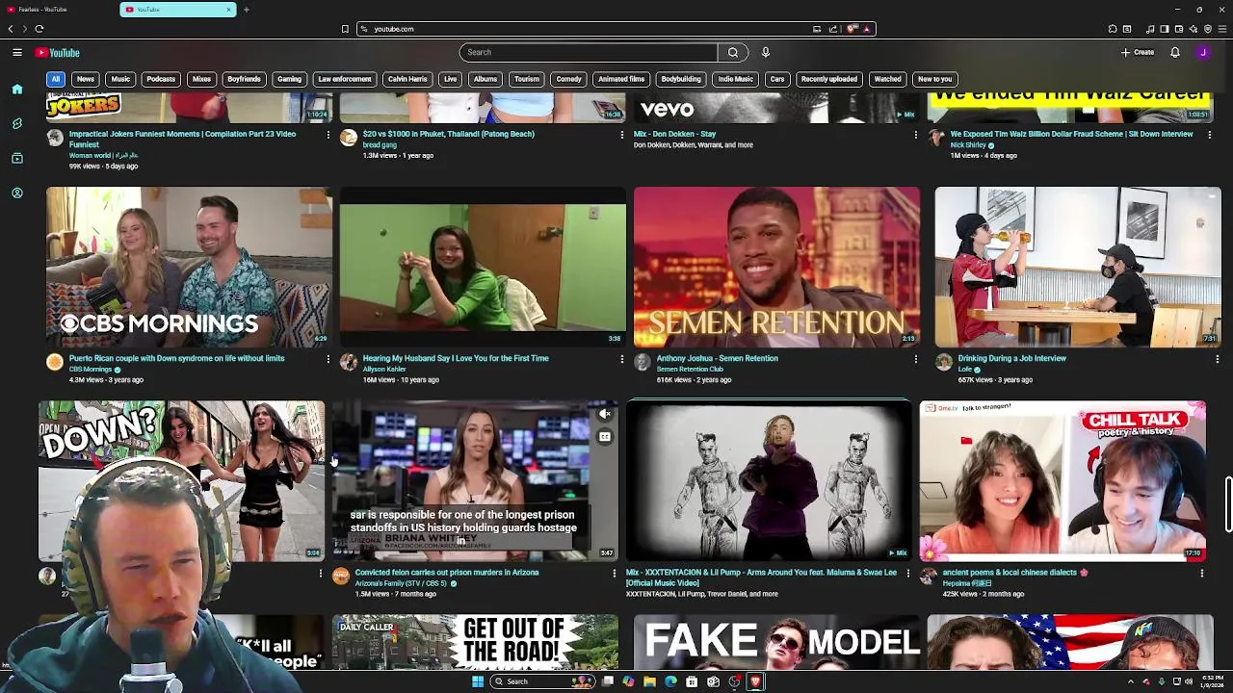
Task: Select the Watched filter chip
Action: pyautogui.click(x=887, y=79)
